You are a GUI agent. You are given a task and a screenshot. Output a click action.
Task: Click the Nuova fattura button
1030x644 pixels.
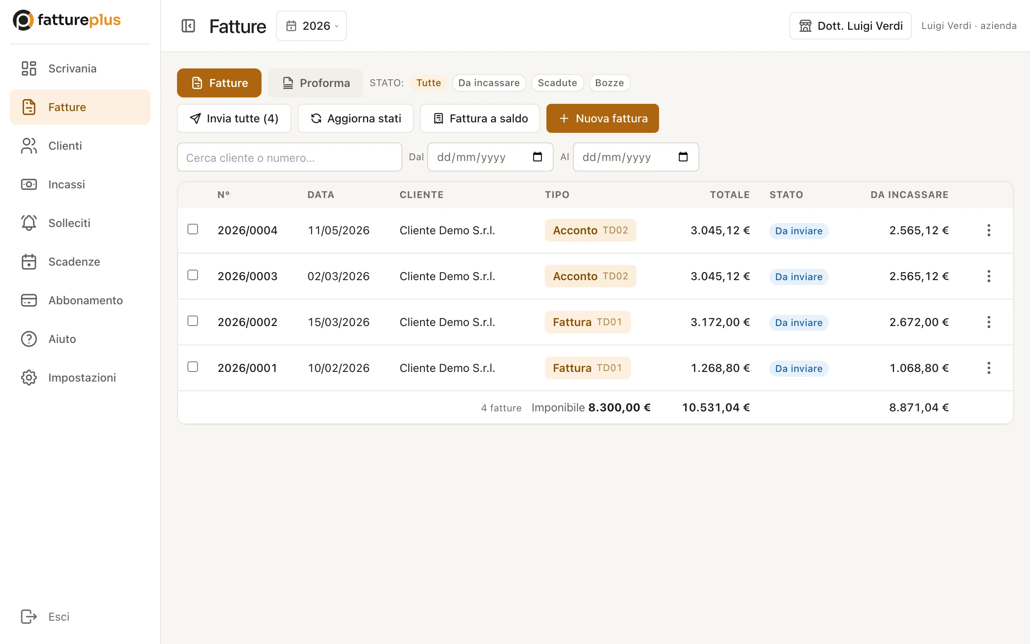[x=603, y=118]
